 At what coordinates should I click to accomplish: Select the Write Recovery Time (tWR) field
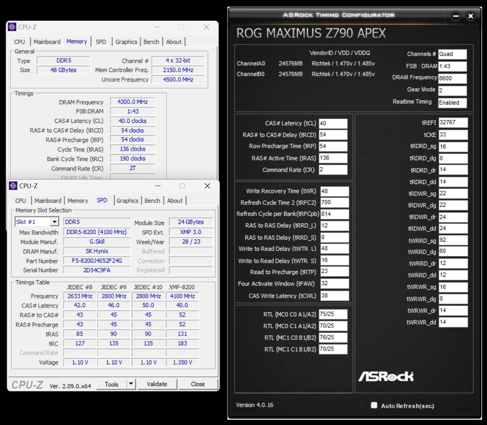[x=335, y=191]
